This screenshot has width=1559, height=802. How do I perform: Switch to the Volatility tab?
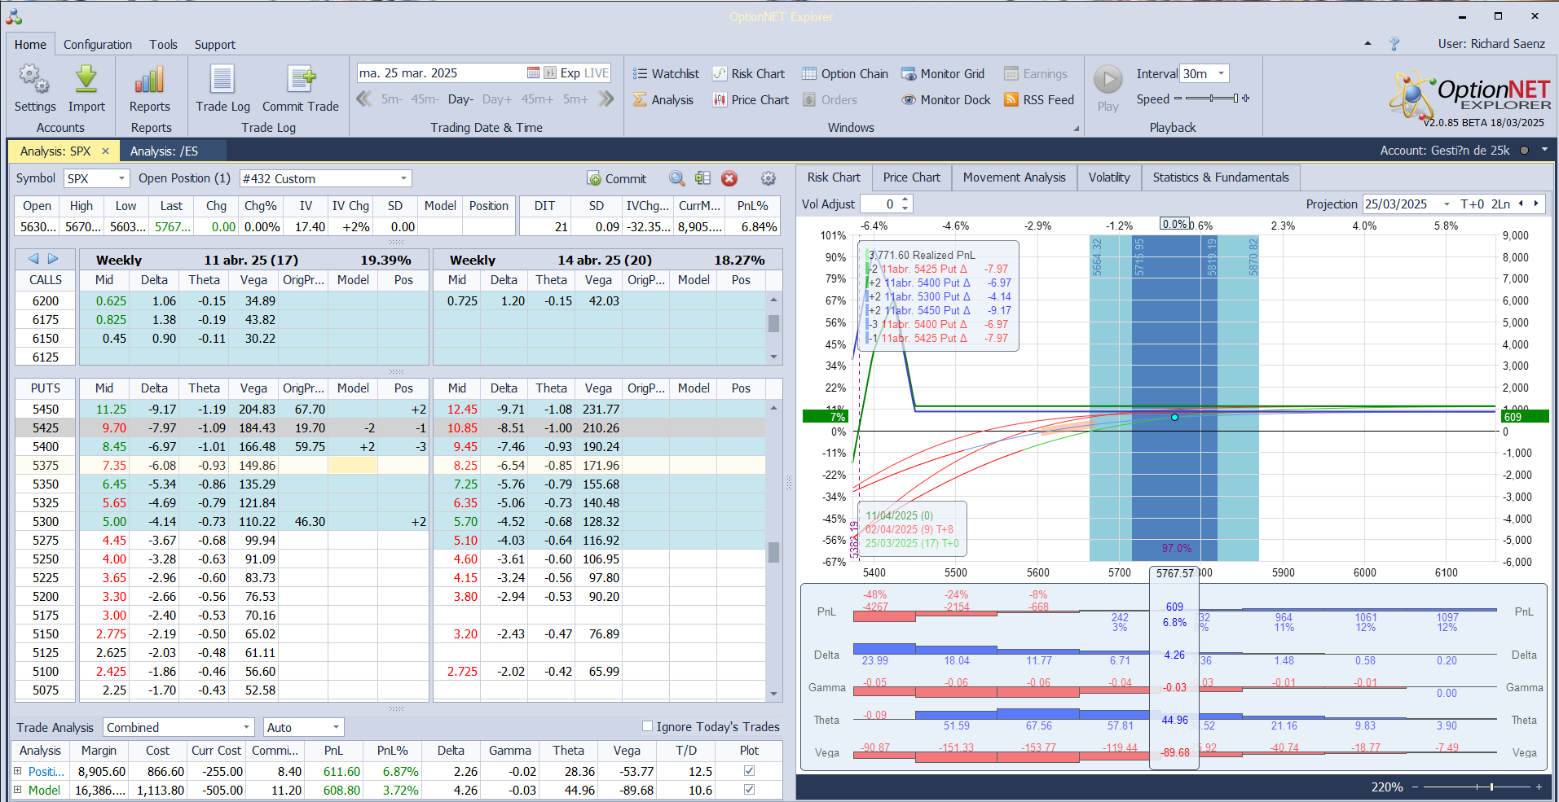click(1109, 177)
